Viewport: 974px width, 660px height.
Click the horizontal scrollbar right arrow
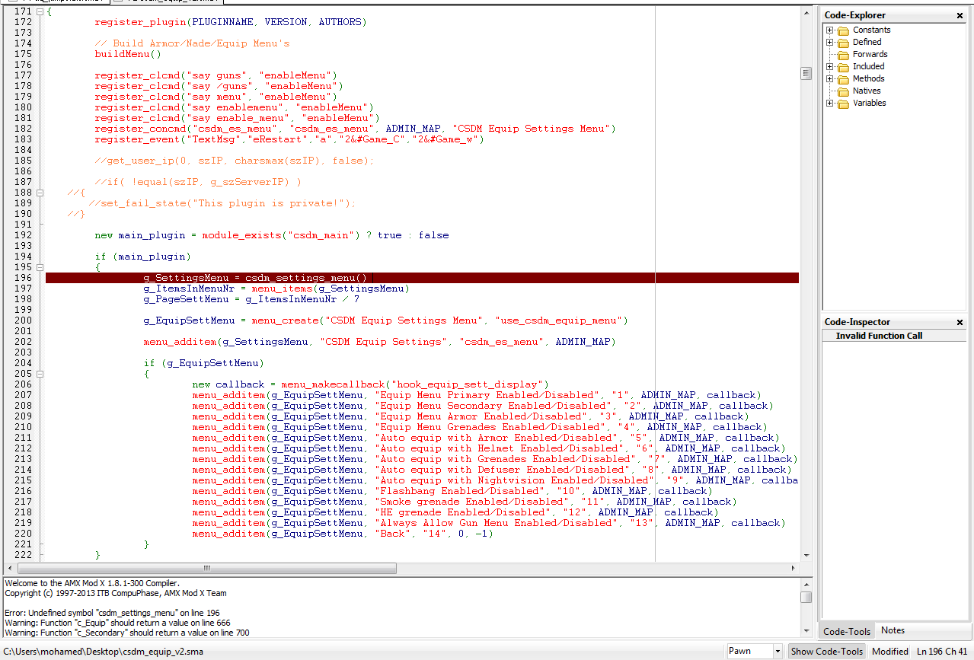point(794,569)
